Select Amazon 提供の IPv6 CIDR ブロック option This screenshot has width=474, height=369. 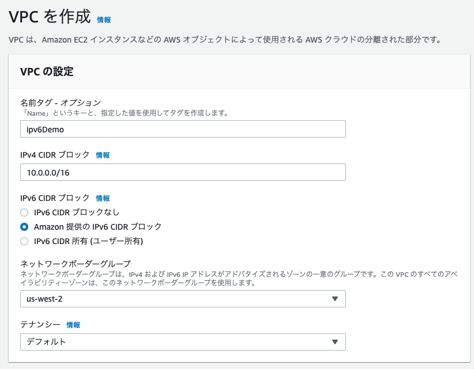point(24,227)
